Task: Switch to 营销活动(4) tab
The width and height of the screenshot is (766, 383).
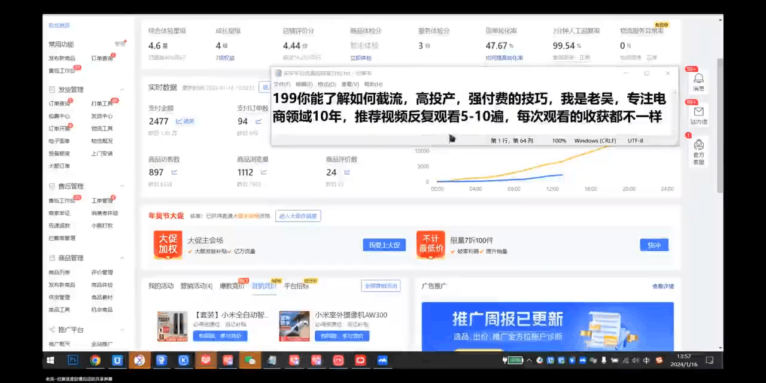Action: (x=196, y=286)
